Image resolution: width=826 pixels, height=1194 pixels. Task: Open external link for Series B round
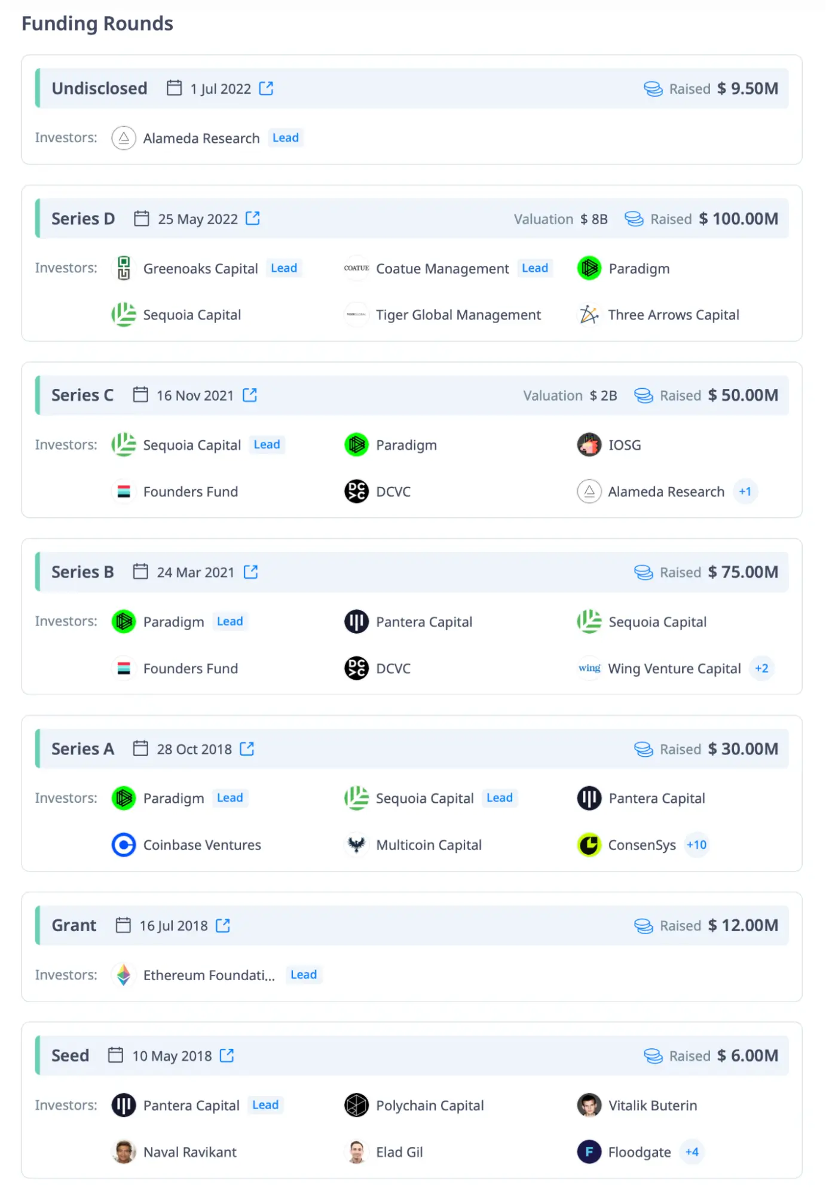(x=251, y=572)
